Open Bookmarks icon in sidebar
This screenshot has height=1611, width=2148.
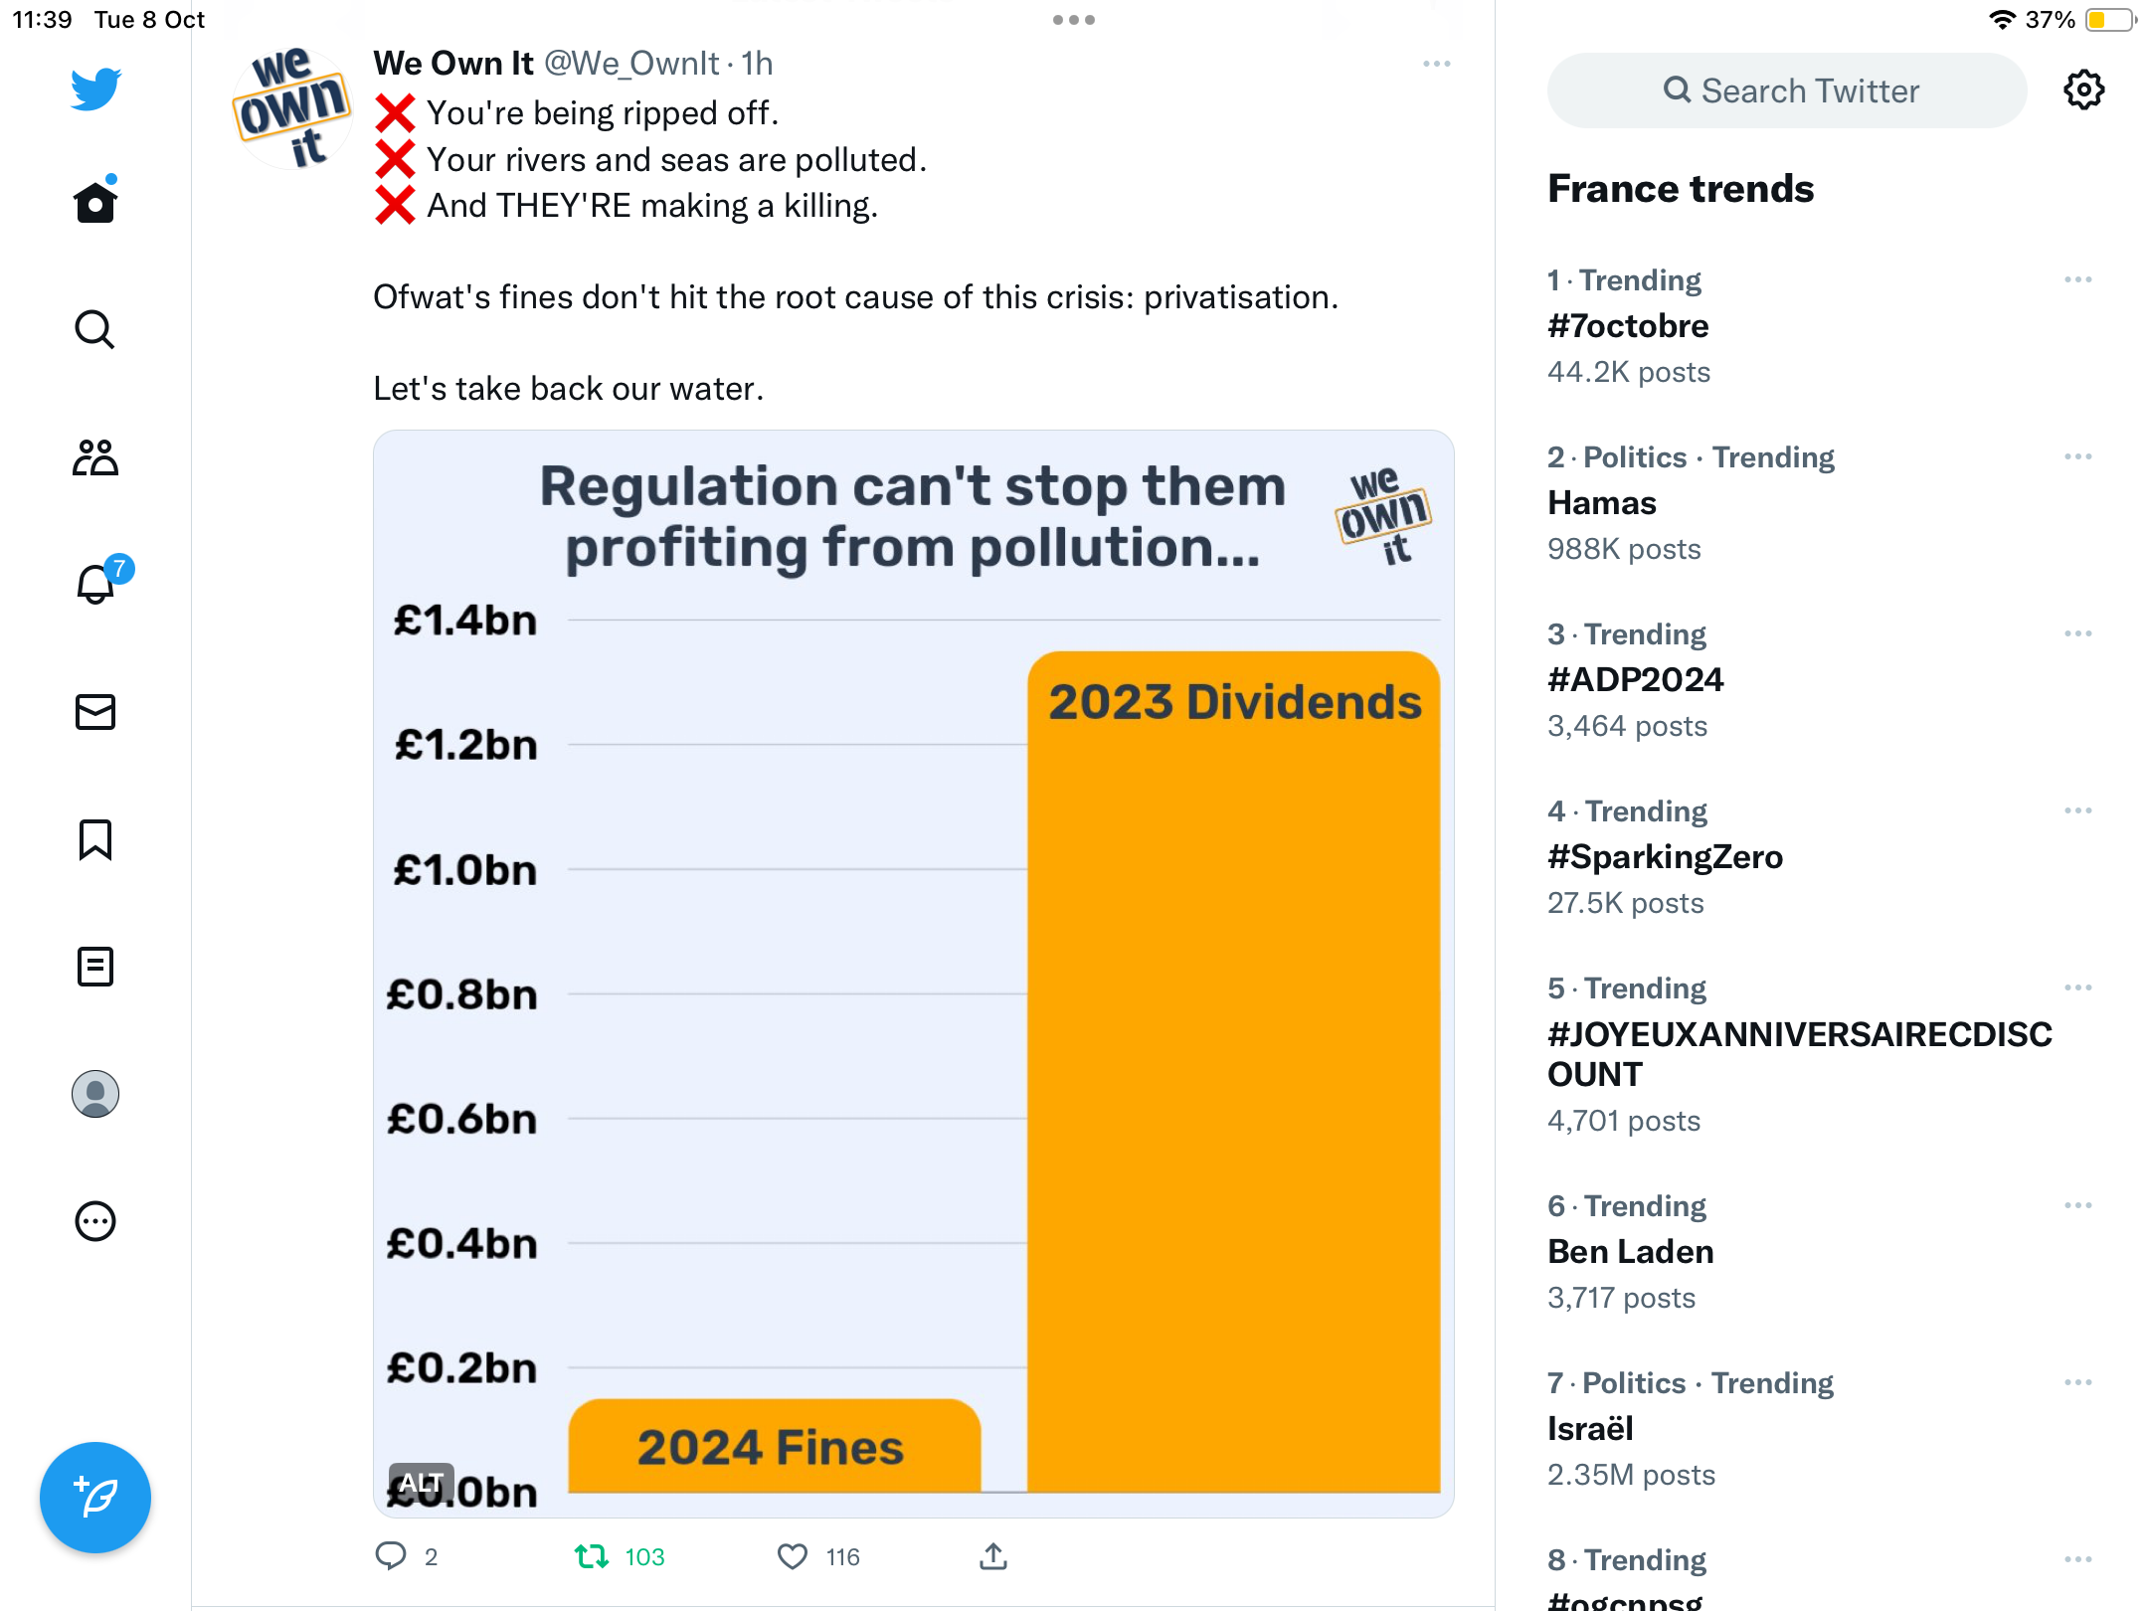point(95,839)
